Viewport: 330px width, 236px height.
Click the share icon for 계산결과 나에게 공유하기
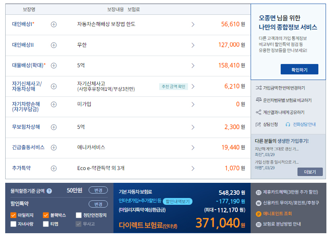point(259,112)
